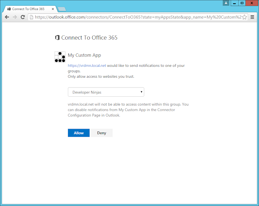Click the 'My Custom App' title text
The height and width of the screenshot is (206, 259).
[85, 55]
